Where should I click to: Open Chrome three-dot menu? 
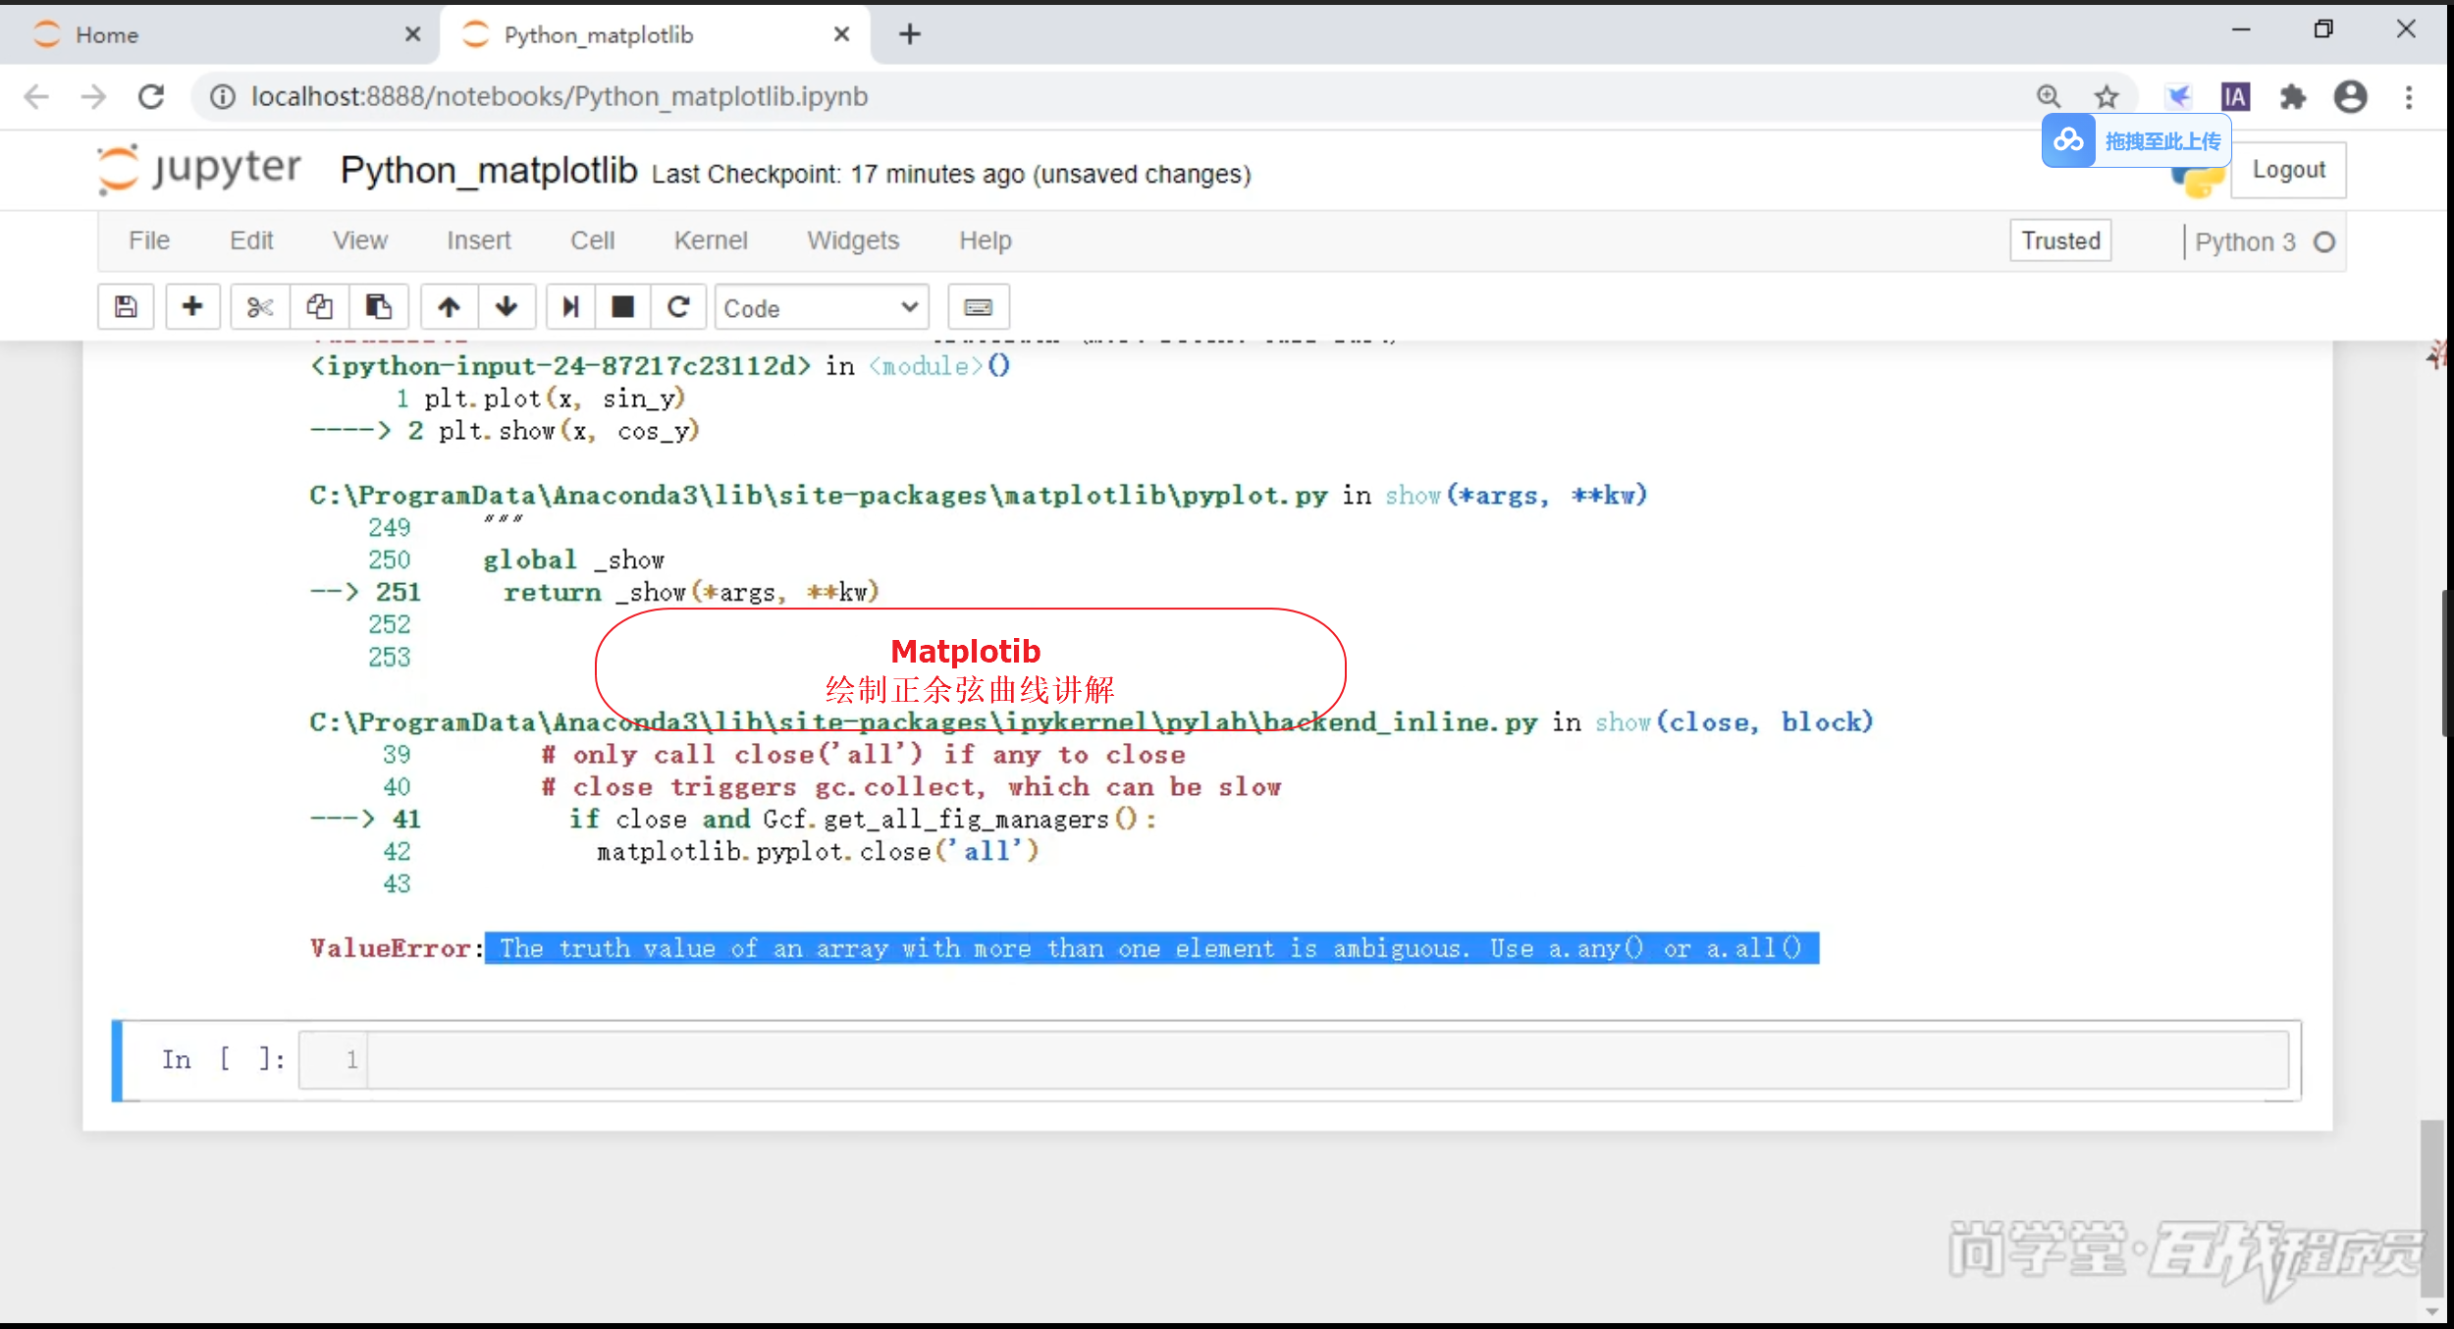tap(2409, 96)
